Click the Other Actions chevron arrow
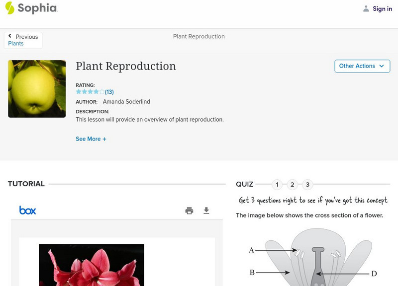 [x=382, y=66]
